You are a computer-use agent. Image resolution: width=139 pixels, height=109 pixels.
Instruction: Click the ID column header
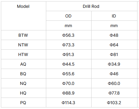(114, 16)
